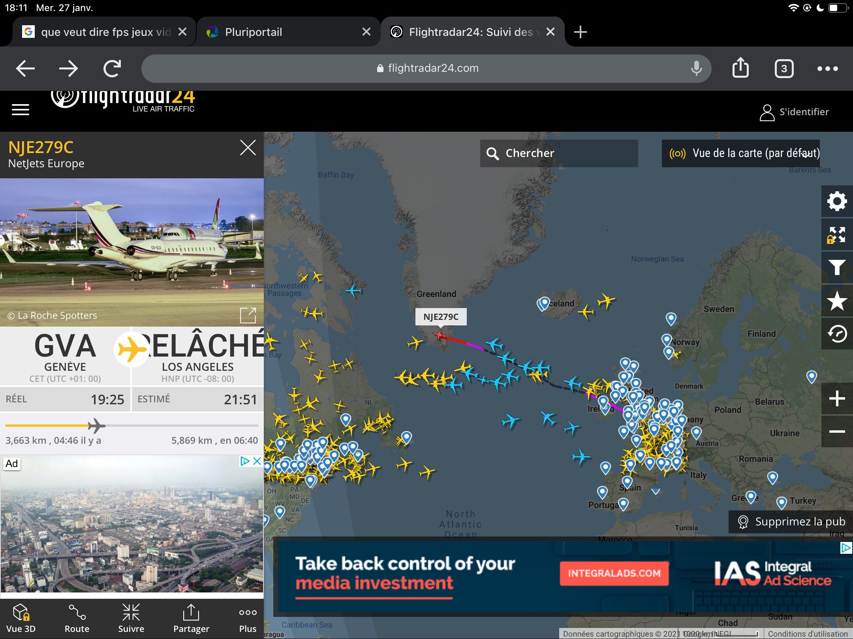Open map settings gear icon
This screenshot has width=853, height=639.
(837, 202)
